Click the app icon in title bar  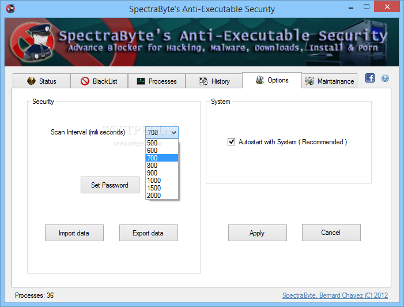click(10, 9)
